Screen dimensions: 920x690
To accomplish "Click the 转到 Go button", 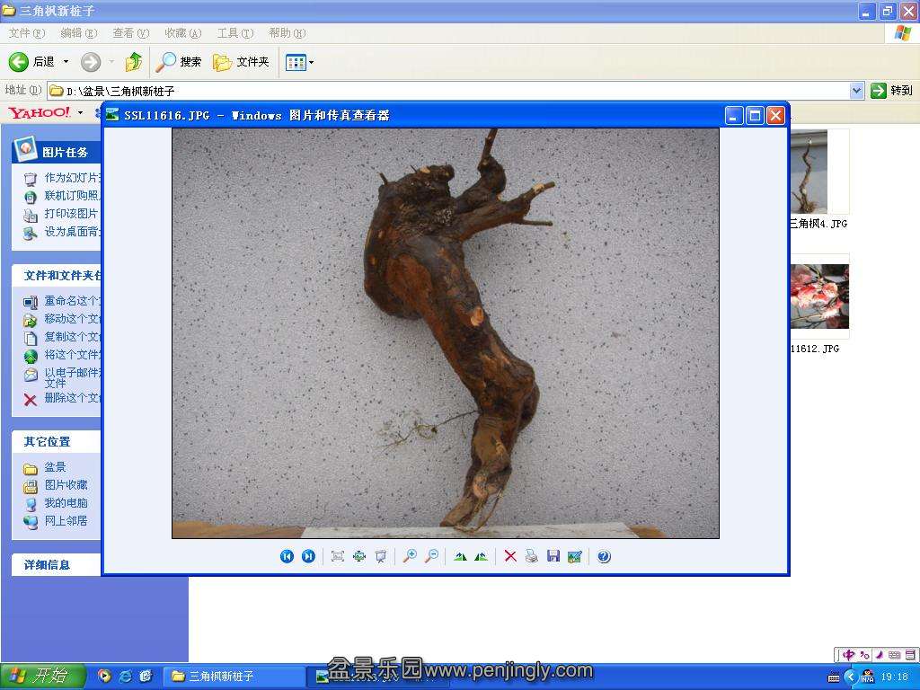I will click(892, 91).
